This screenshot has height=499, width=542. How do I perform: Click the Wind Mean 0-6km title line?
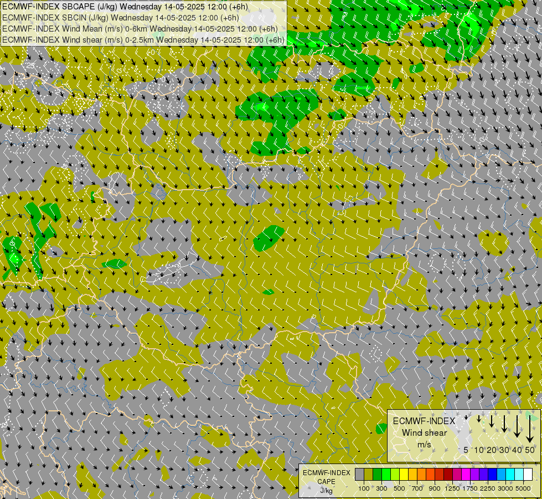(140, 29)
